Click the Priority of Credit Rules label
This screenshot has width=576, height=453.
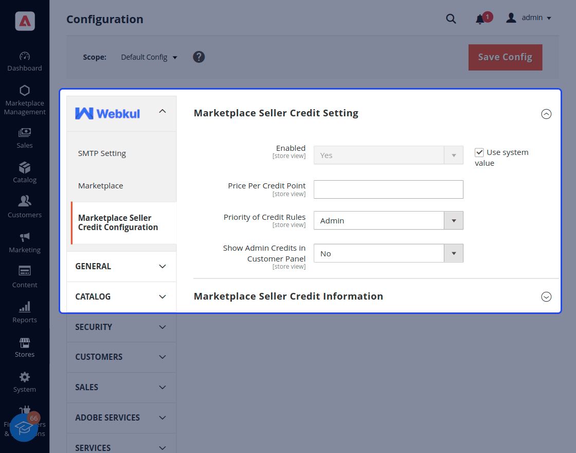[x=264, y=217]
